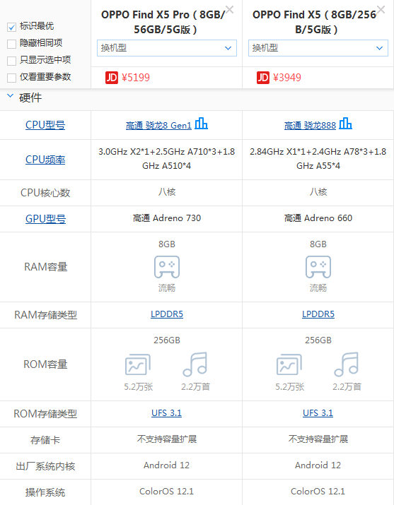Collapse the 硬件 section chevron

11,96
